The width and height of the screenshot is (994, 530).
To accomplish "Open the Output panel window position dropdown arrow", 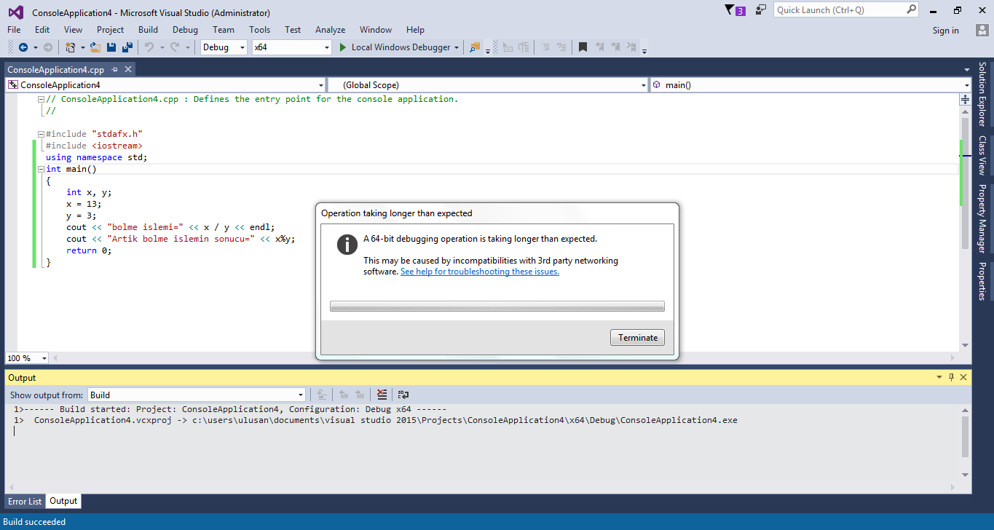I will (x=939, y=377).
